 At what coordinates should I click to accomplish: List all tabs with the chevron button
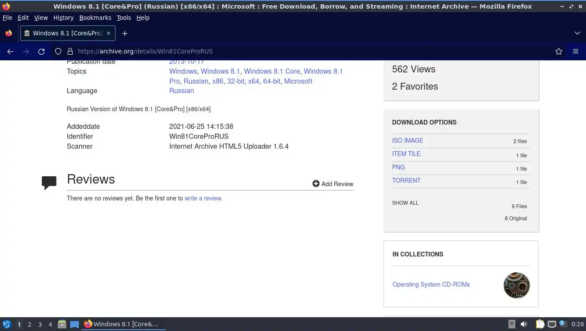coord(577,33)
